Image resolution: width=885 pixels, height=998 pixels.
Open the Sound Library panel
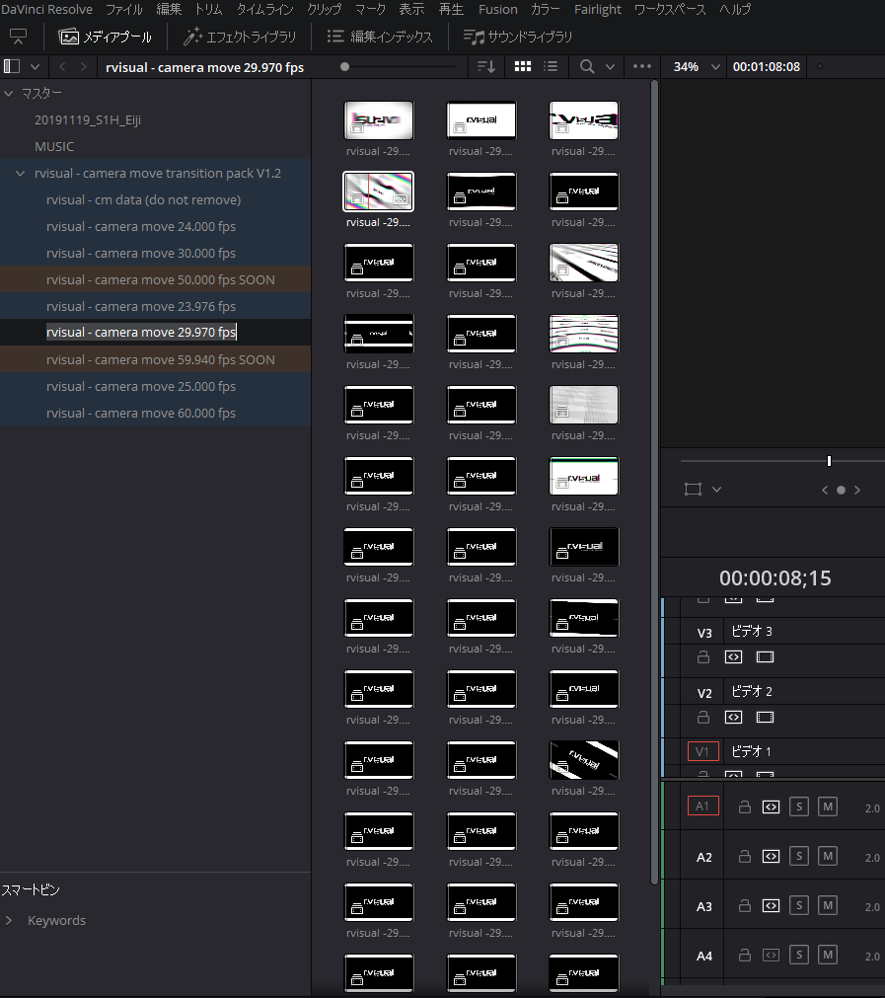517,37
